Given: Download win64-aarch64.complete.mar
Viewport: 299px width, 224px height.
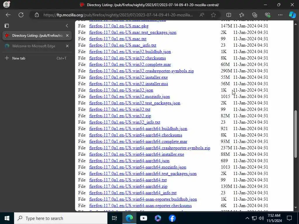Looking at the screenshot, I should pos(138,141).
